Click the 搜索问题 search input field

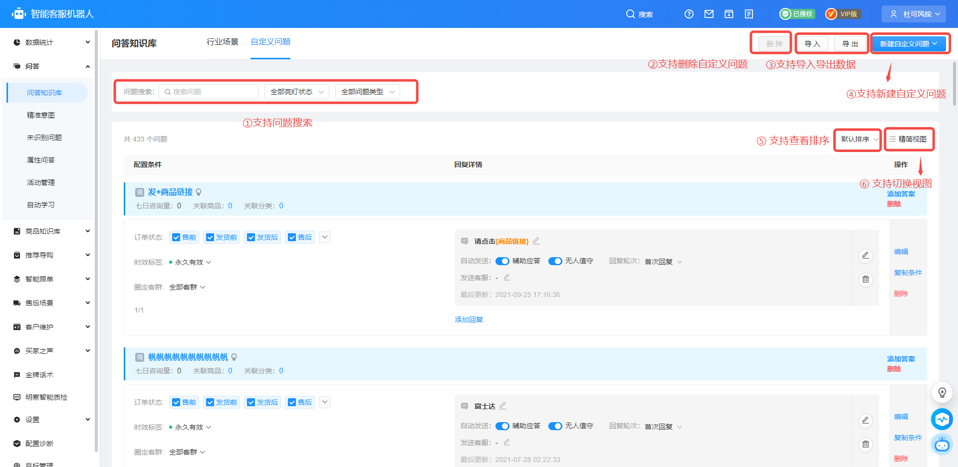point(209,92)
